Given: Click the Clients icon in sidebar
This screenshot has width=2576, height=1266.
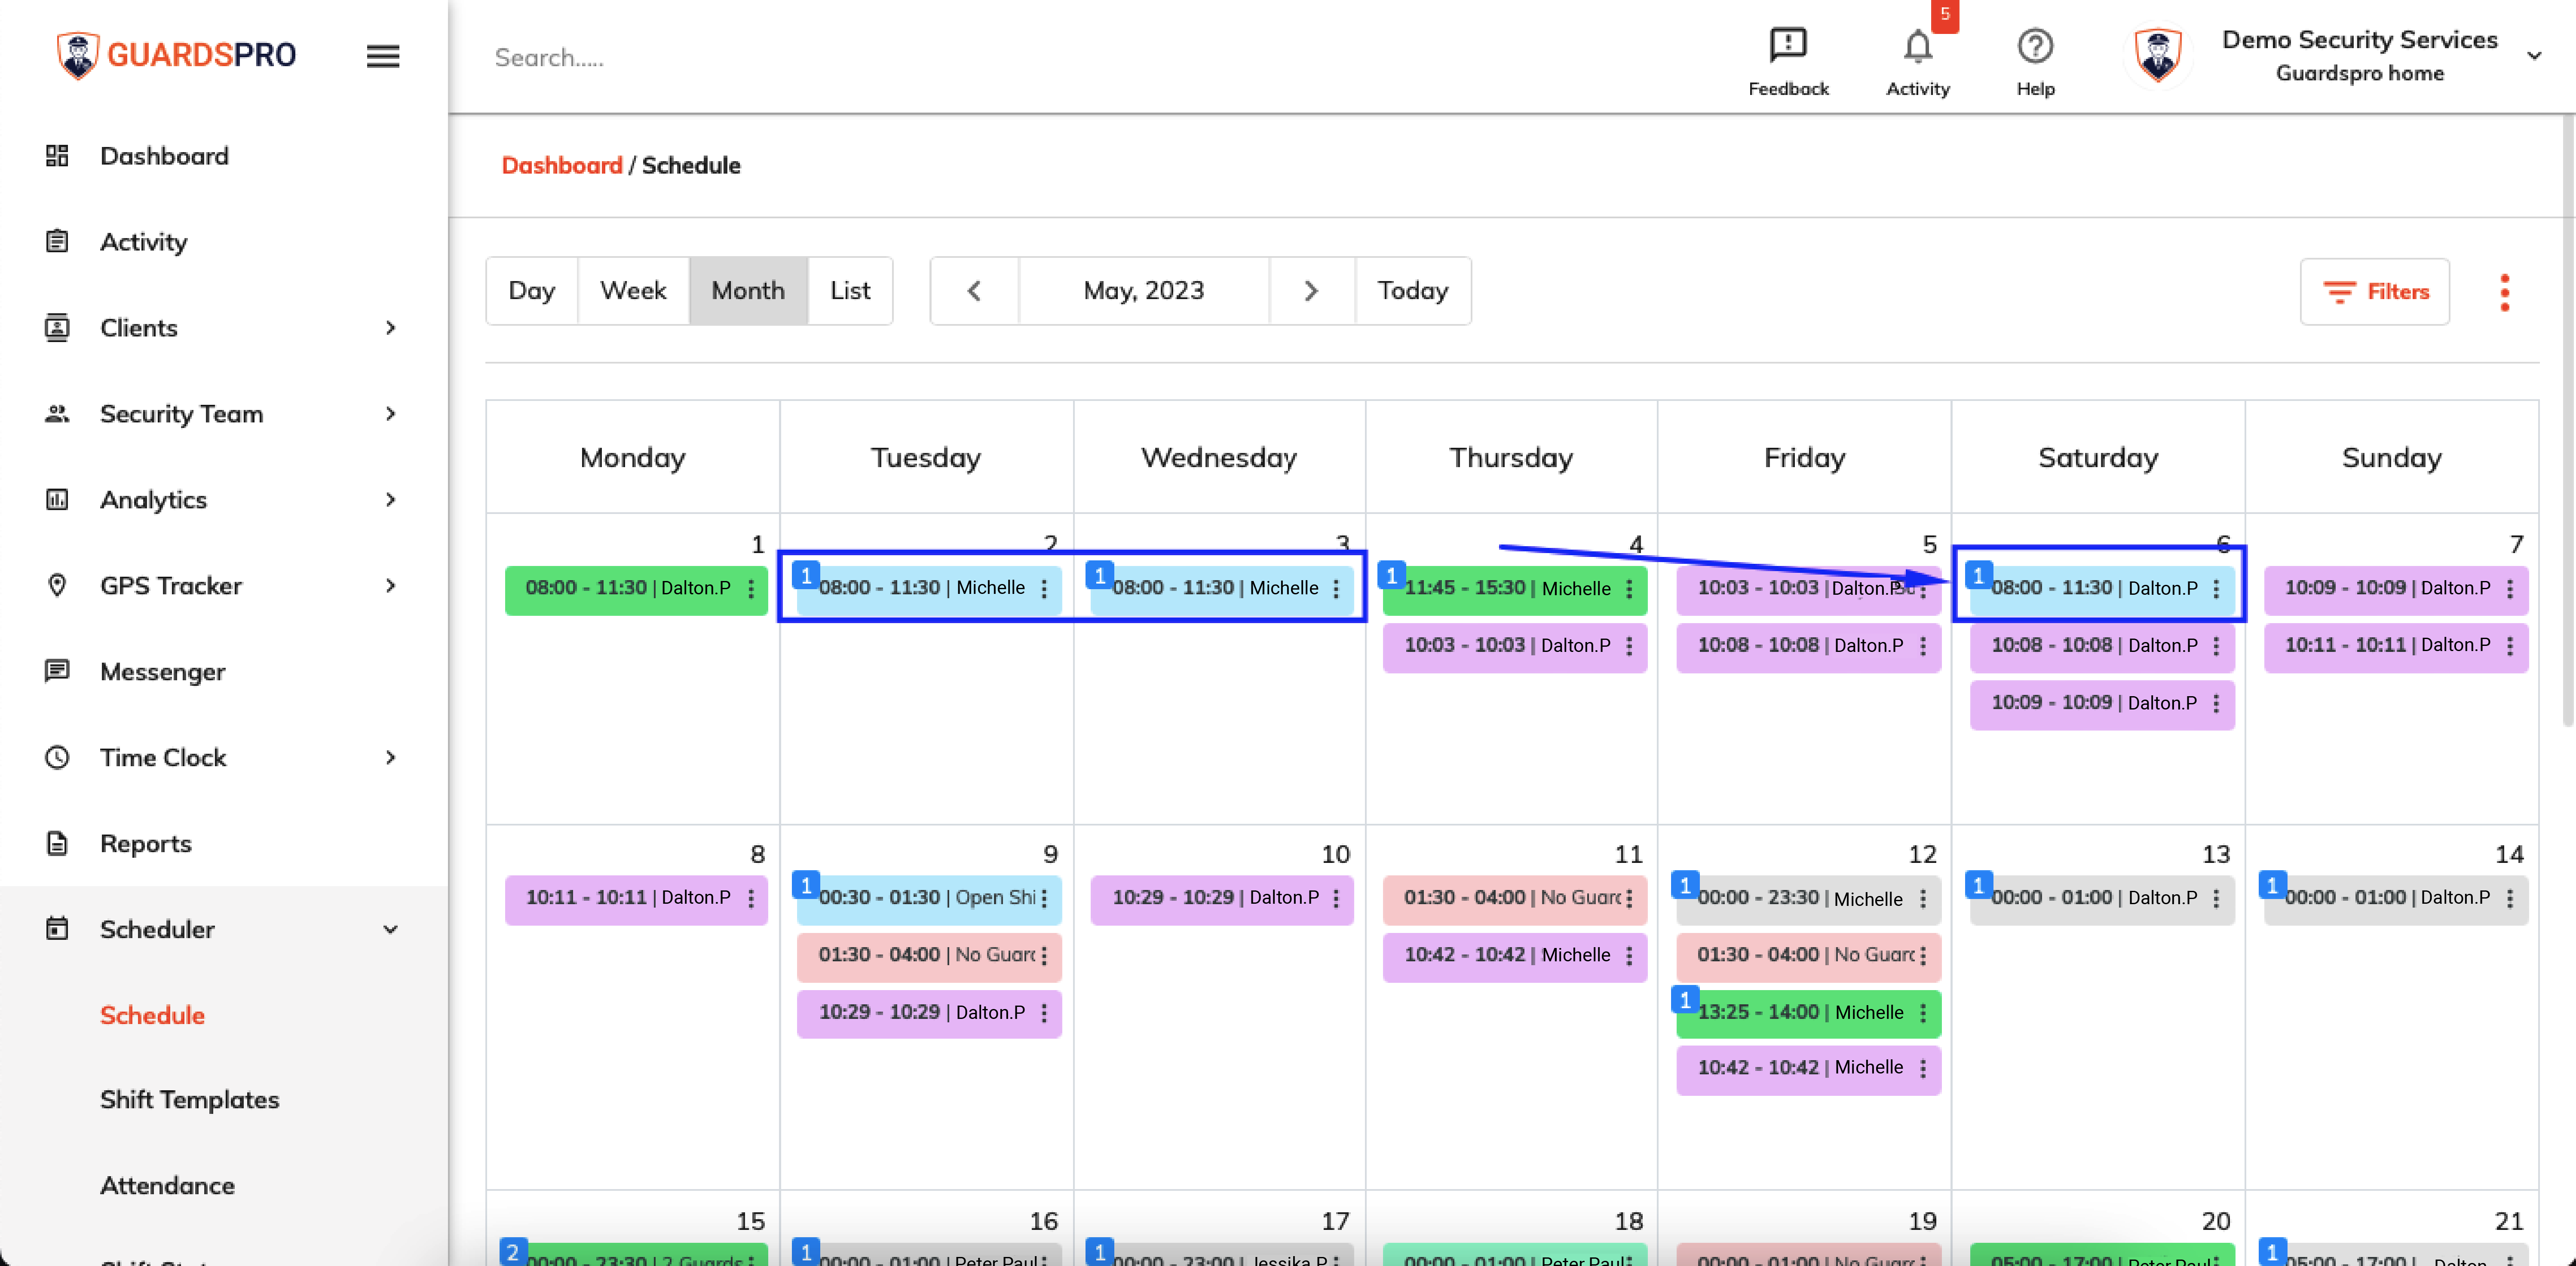Looking at the screenshot, I should pos(57,328).
